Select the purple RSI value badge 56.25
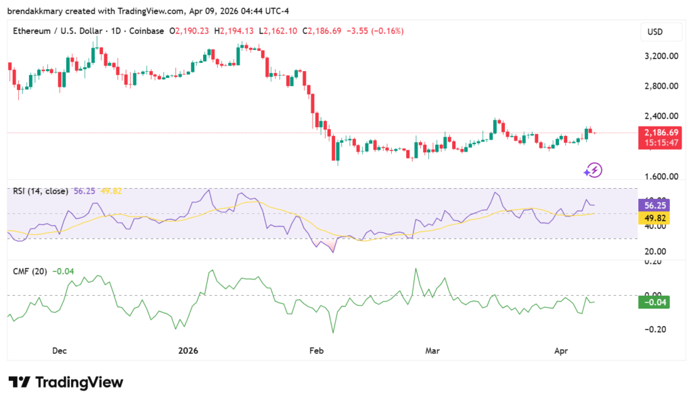The image size is (693, 404). coord(654,204)
